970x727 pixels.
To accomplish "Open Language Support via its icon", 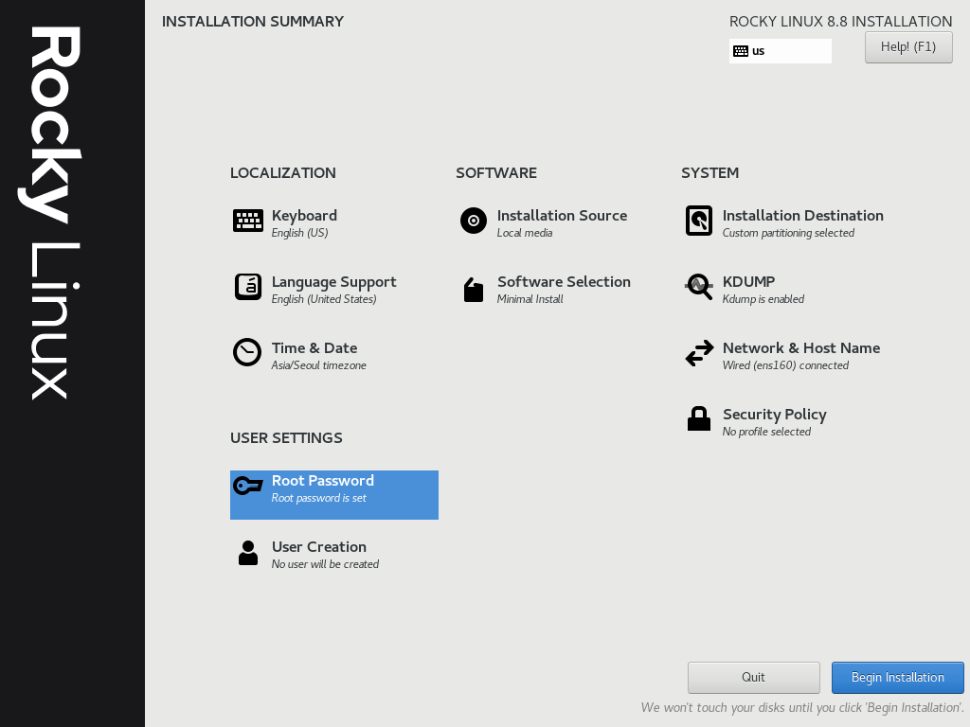I will click(x=248, y=287).
